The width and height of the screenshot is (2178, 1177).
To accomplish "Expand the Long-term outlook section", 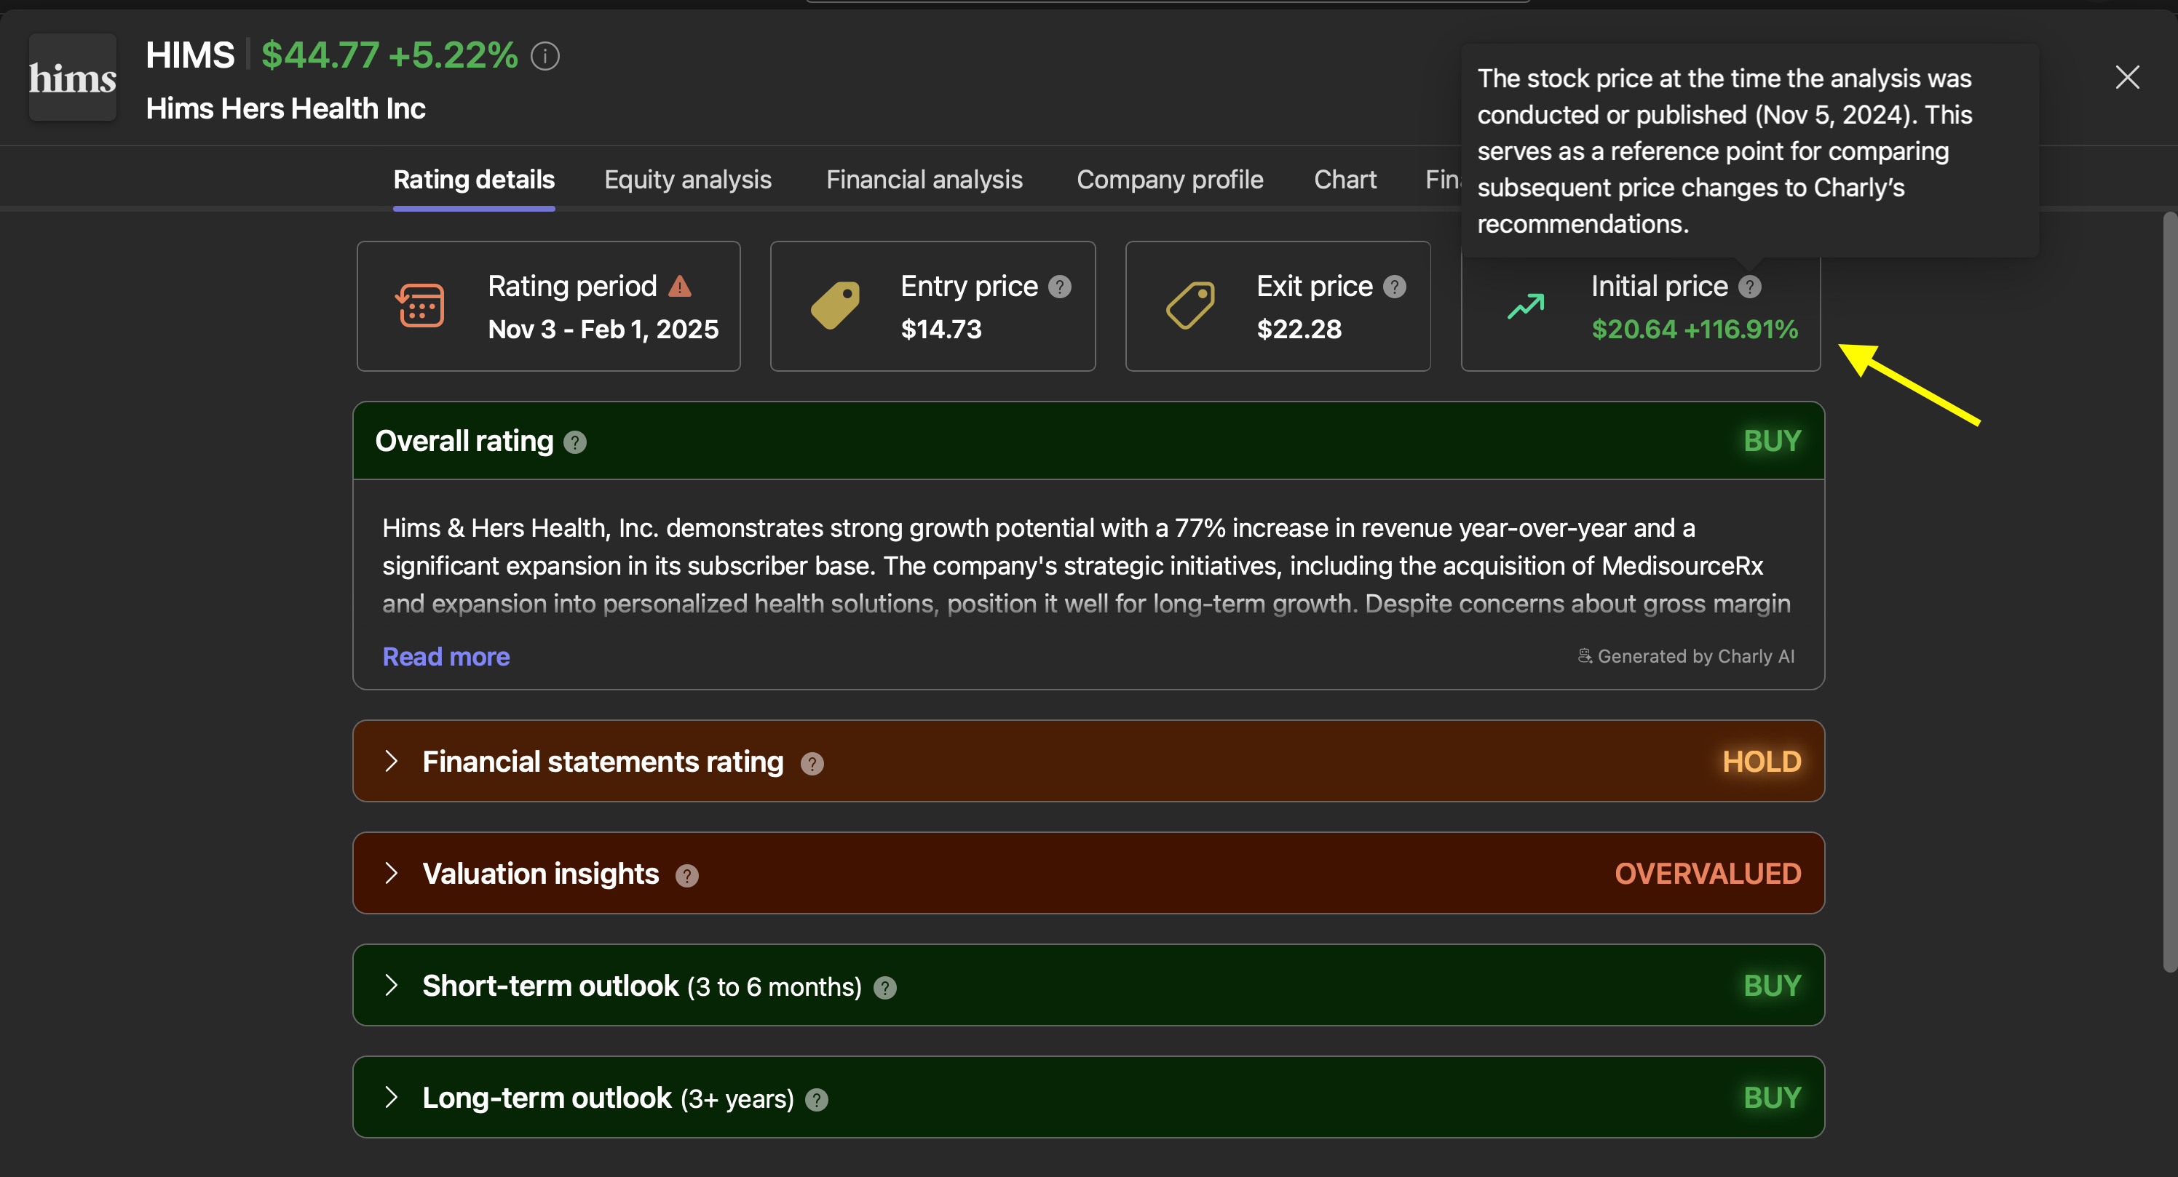I will point(391,1097).
